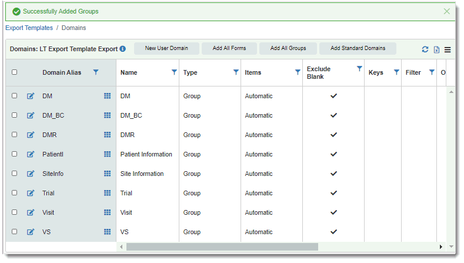Click Add Standard Domains button
This screenshot has width=464, height=263.
pyautogui.click(x=358, y=48)
